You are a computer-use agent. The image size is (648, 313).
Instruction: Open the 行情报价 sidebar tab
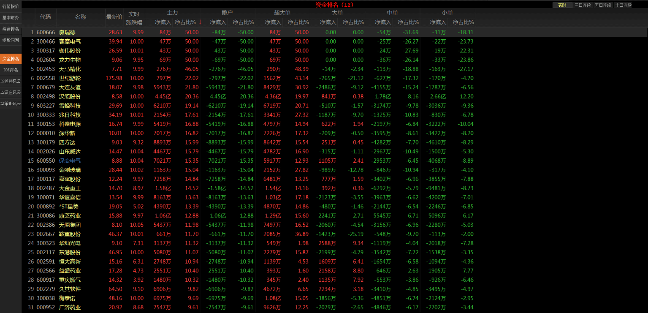click(x=11, y=6)
